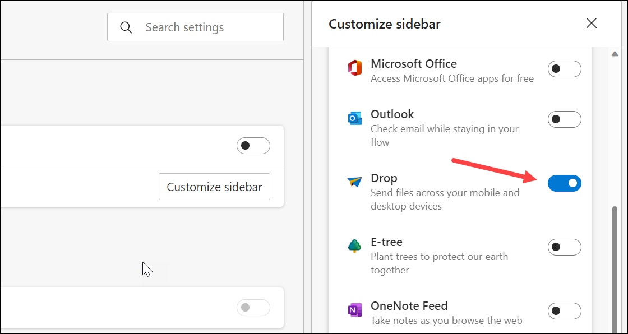
Task: Close the Customize sidebar panel
Action: (x=591, y=24)
